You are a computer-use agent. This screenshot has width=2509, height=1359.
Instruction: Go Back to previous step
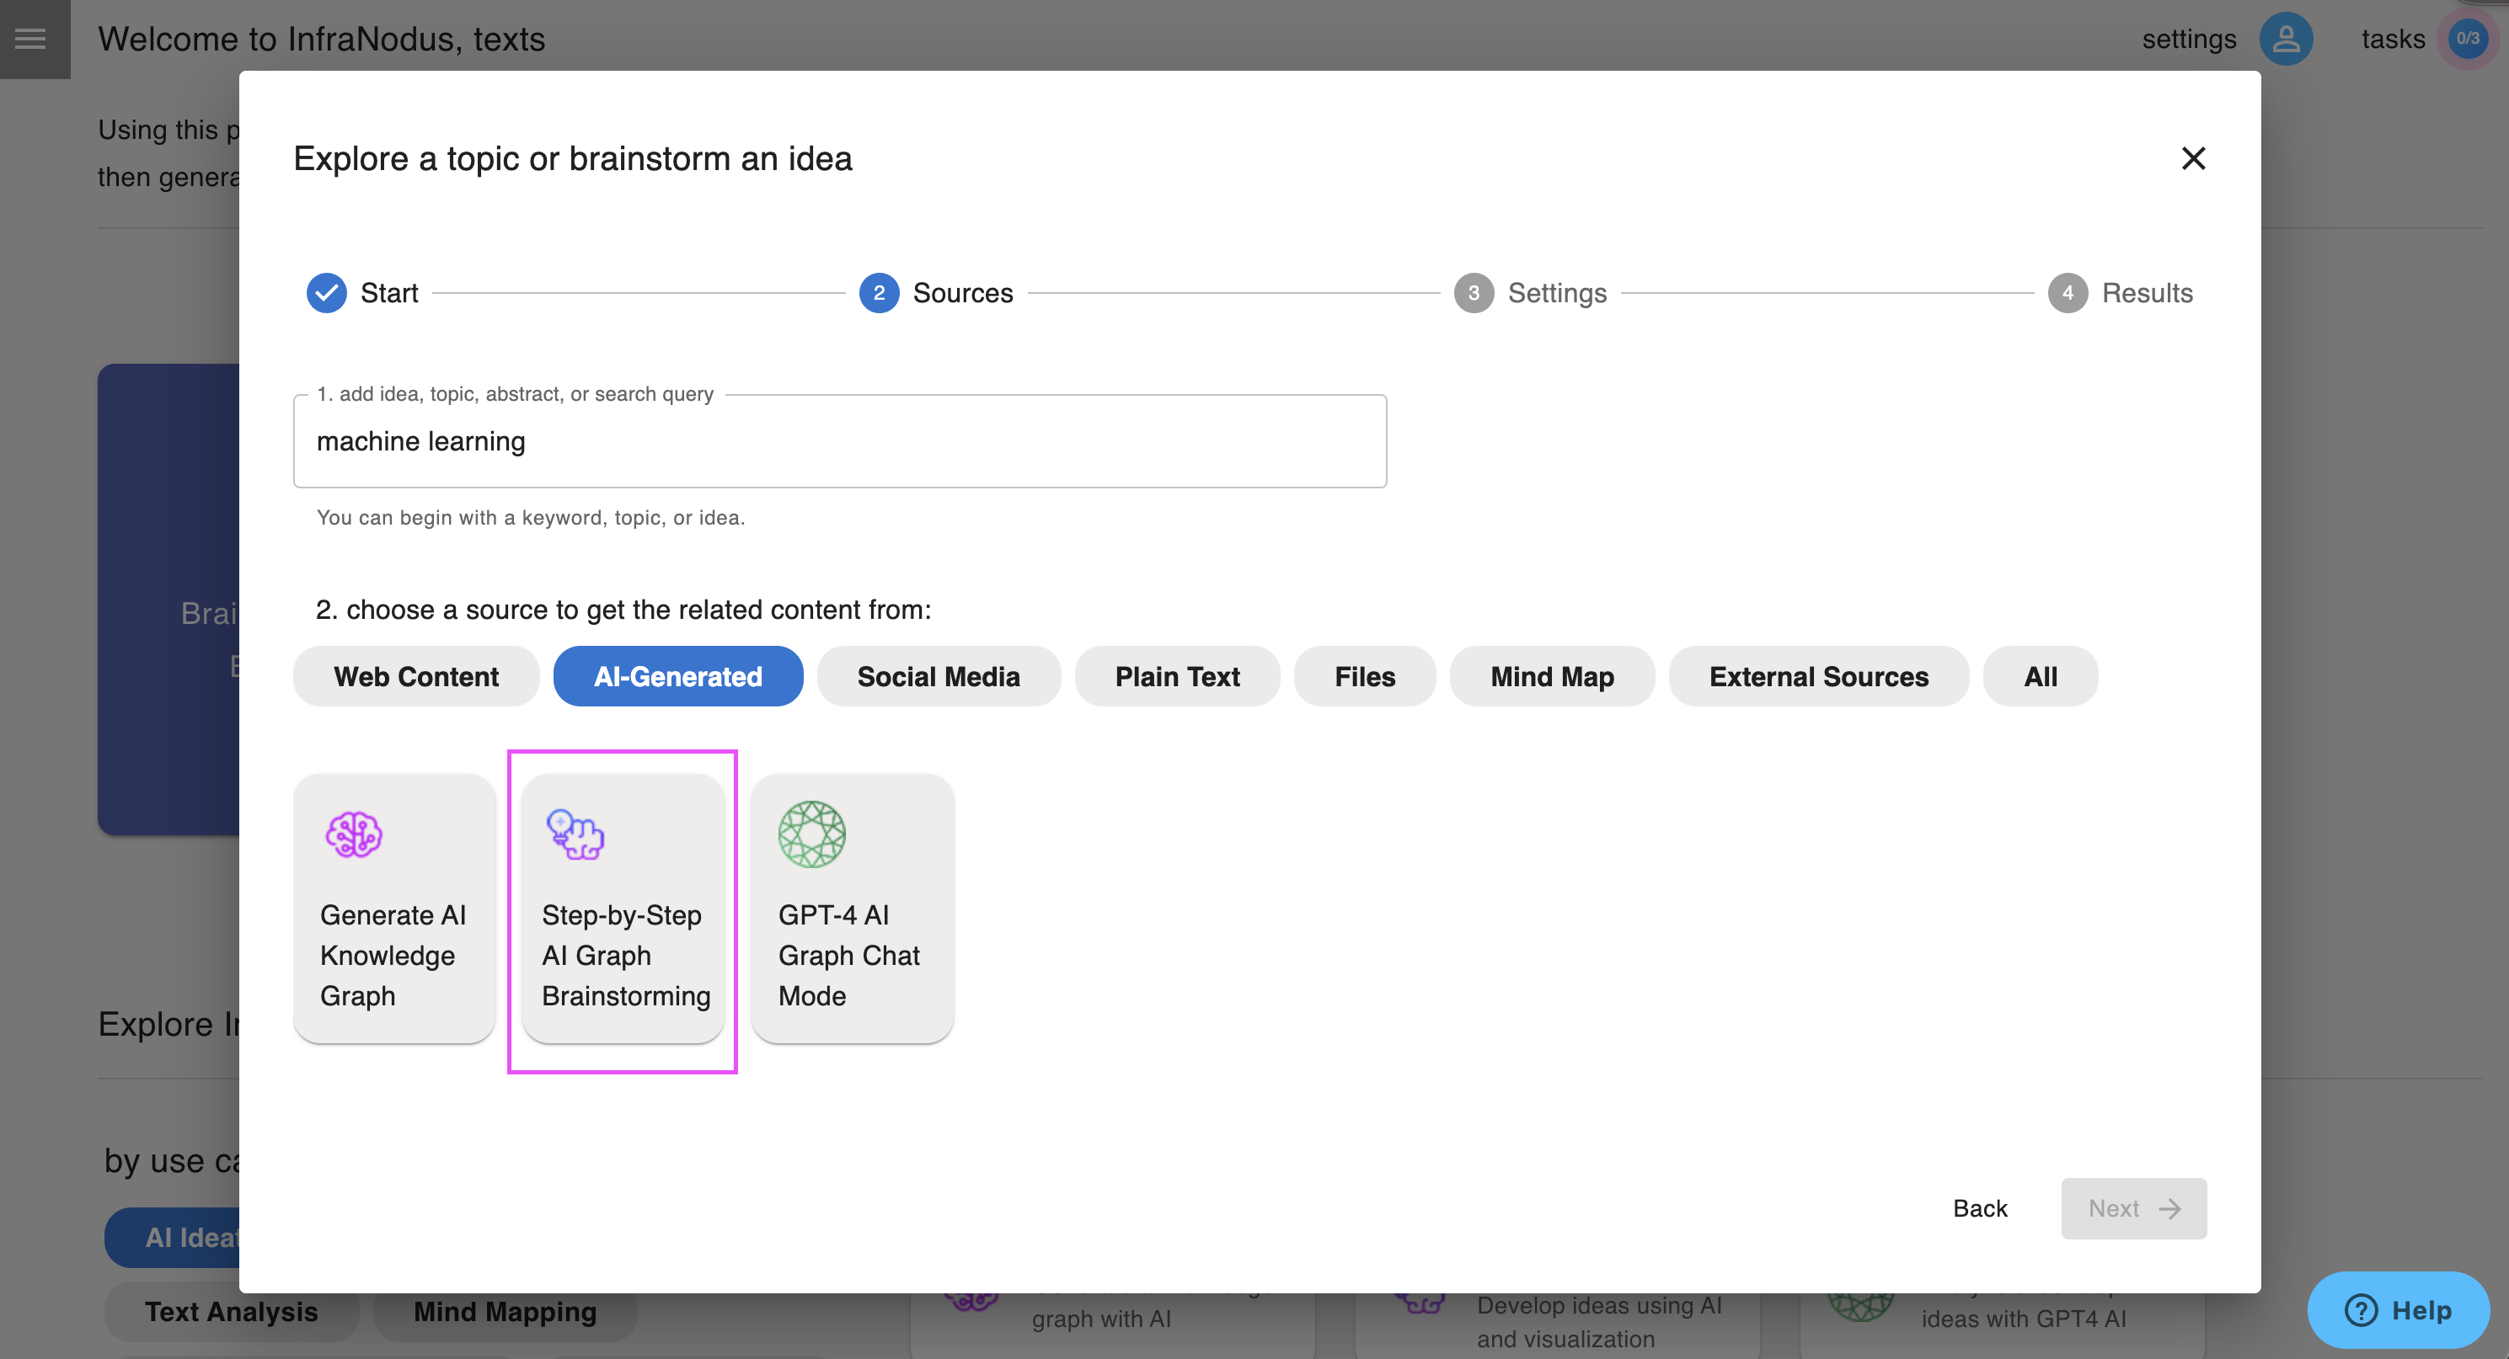click(x=1979, y=1208)
